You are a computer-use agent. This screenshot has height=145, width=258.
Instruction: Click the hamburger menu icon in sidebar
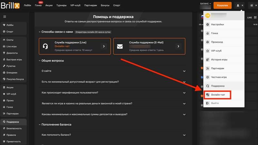click(x=5, y=17)
